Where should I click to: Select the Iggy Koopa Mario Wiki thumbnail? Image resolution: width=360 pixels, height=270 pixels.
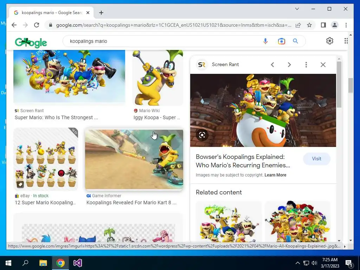(157, 78)
